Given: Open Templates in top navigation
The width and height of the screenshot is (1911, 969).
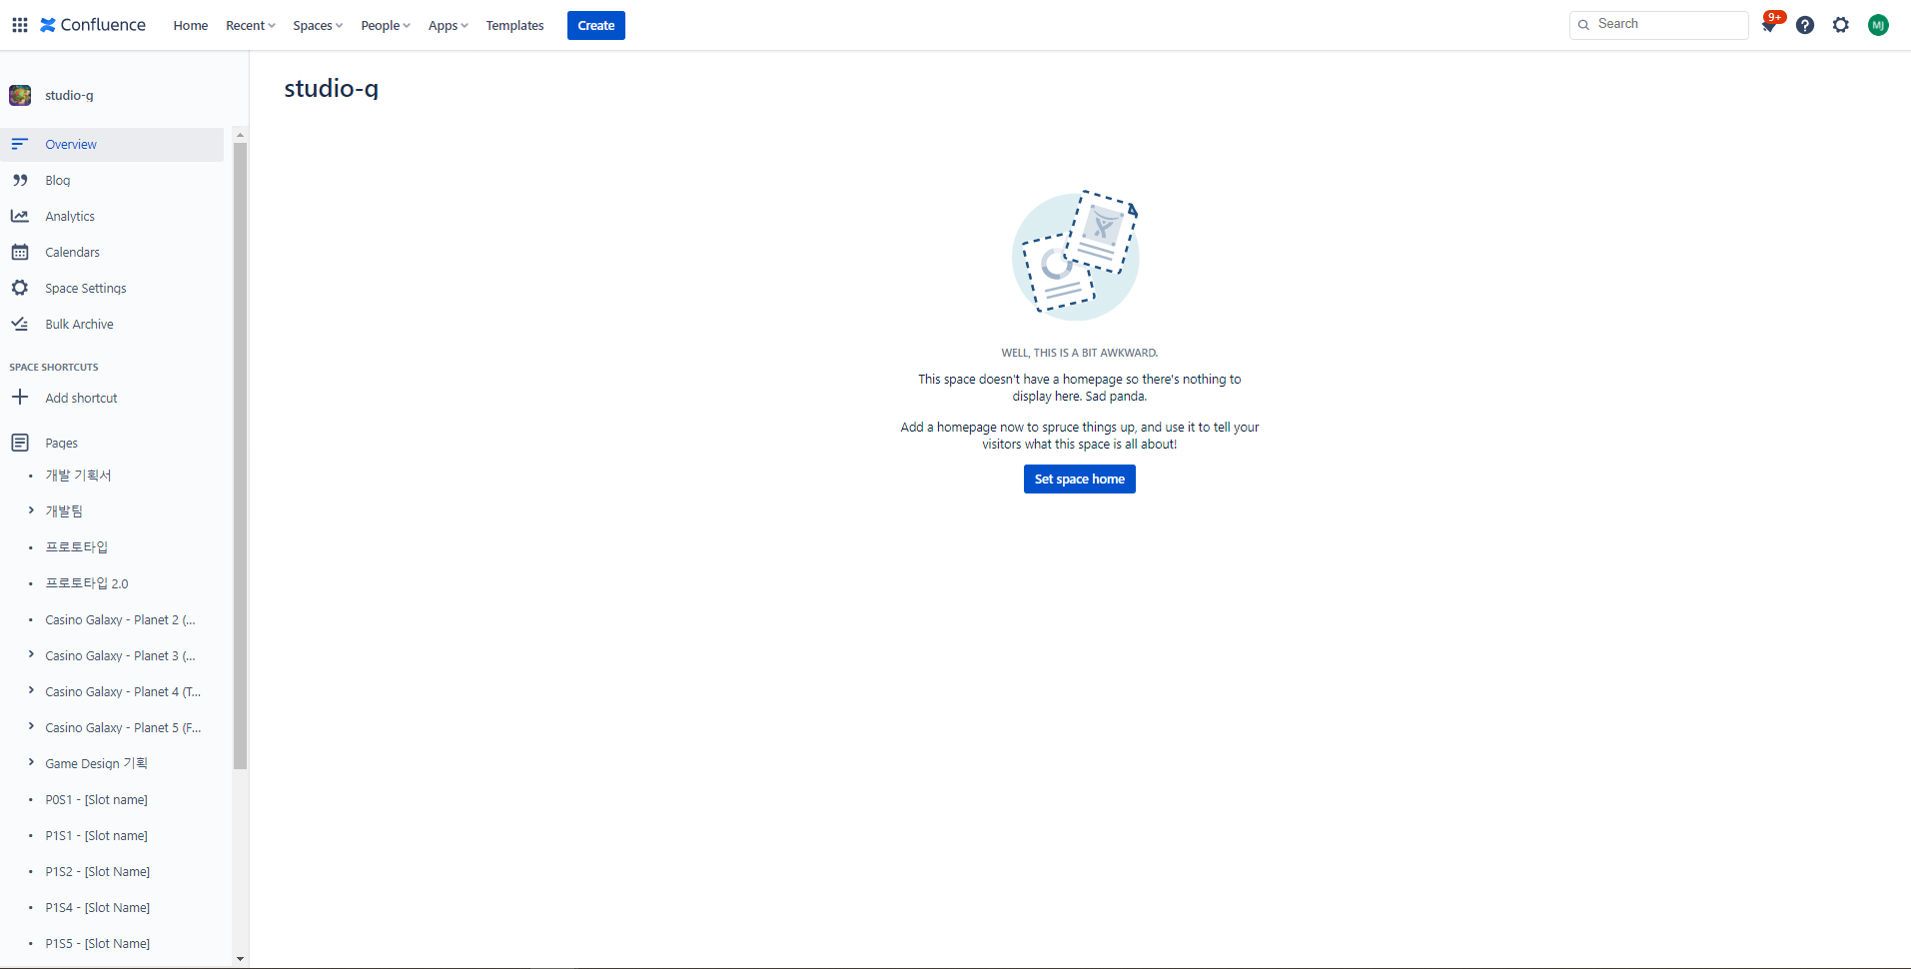Looking at the screenshot, I should click(514, 25).
